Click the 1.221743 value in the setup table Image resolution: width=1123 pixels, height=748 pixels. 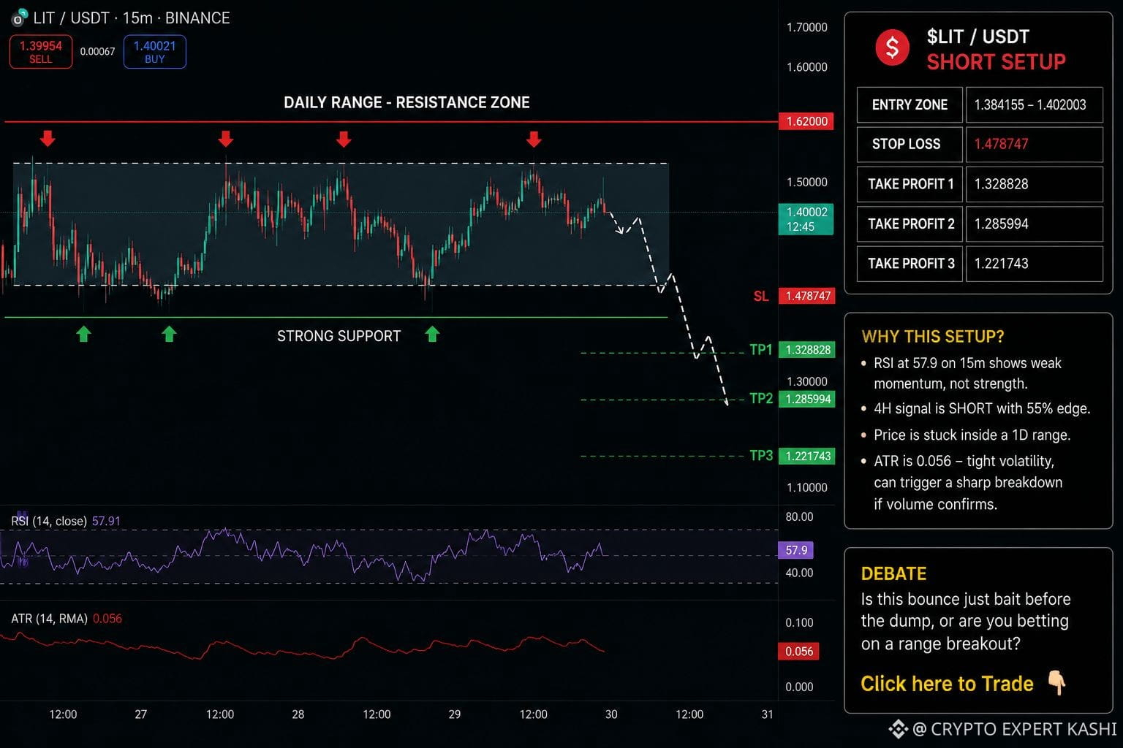click(x=1001, y=264)
